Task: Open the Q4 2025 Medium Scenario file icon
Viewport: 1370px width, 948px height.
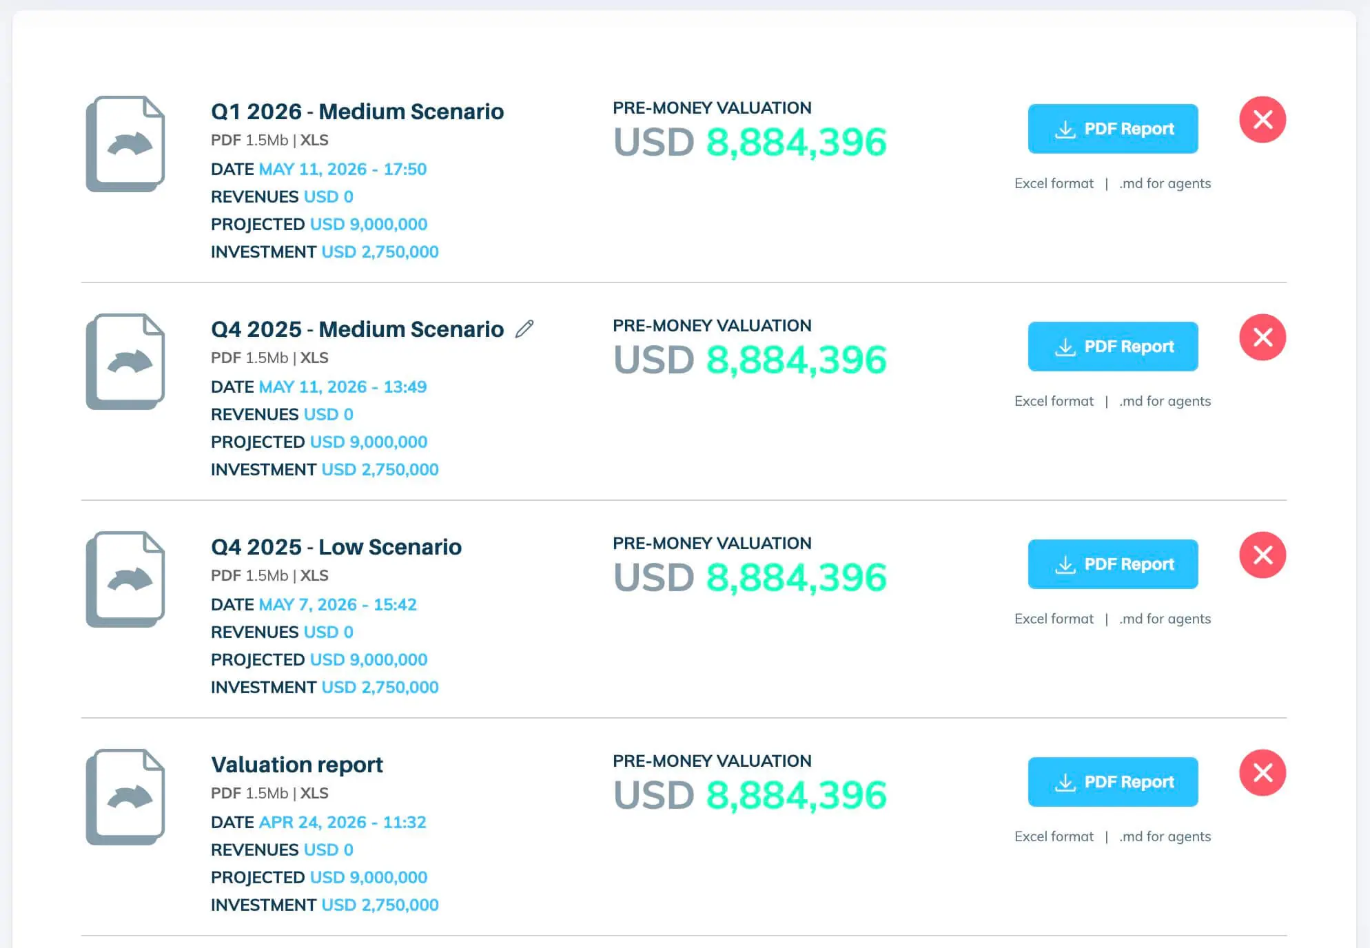Action: (x=125, y=362)
